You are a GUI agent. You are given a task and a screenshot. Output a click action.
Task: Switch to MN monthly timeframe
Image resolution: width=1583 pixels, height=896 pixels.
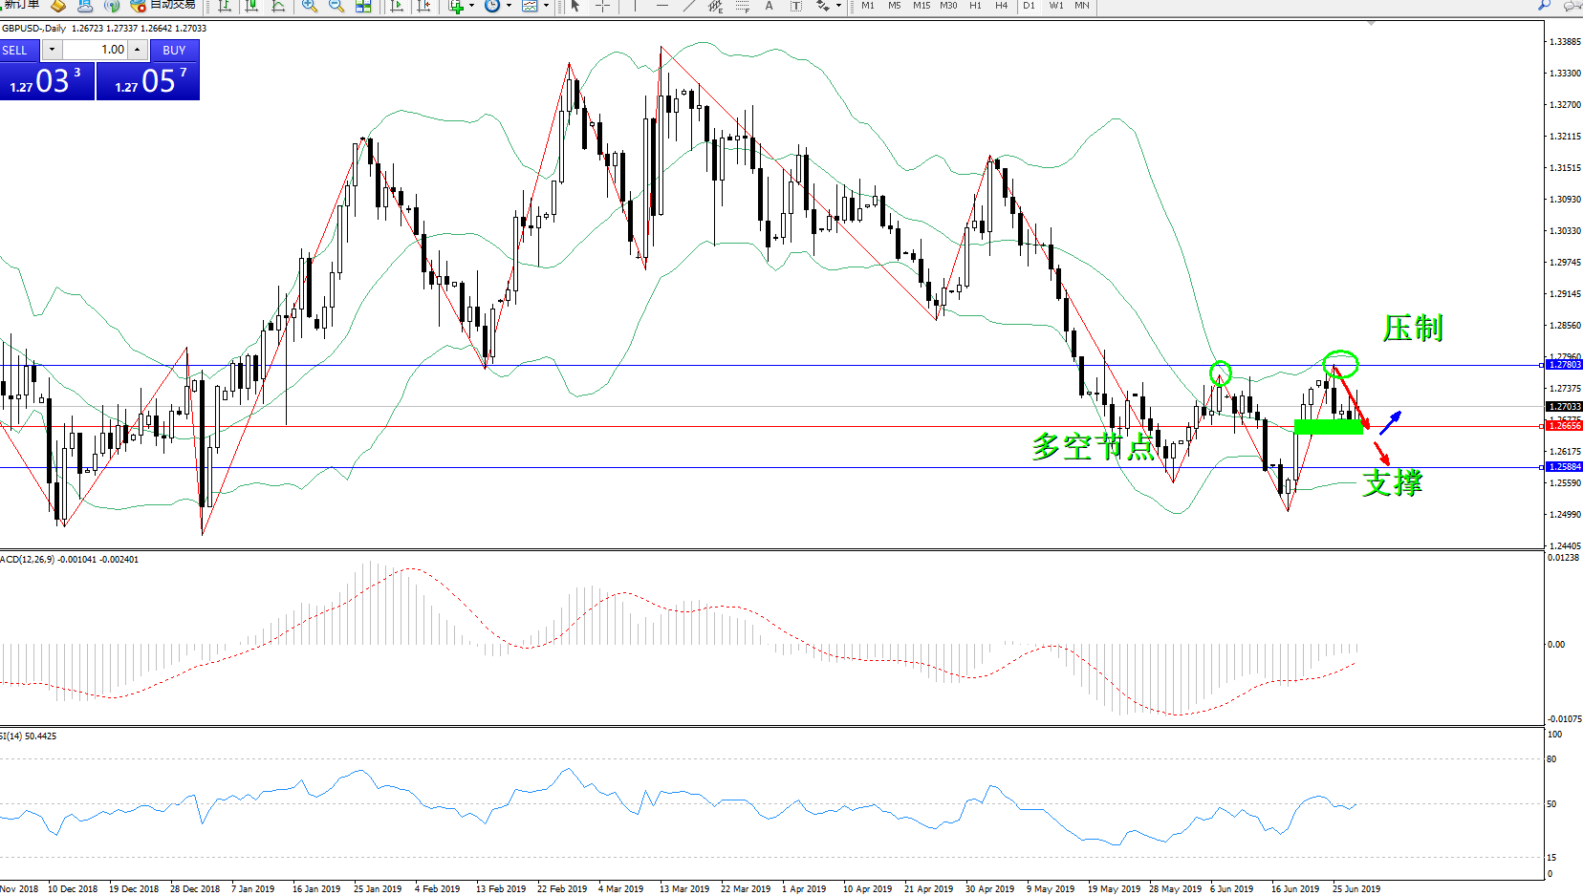[1082, 5]
